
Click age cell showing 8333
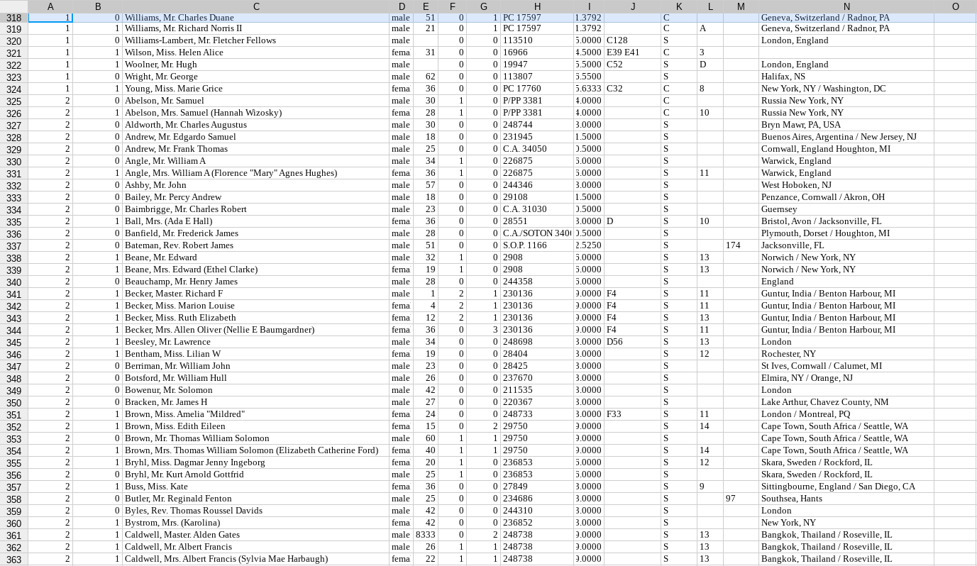click(x=426, y=535)
